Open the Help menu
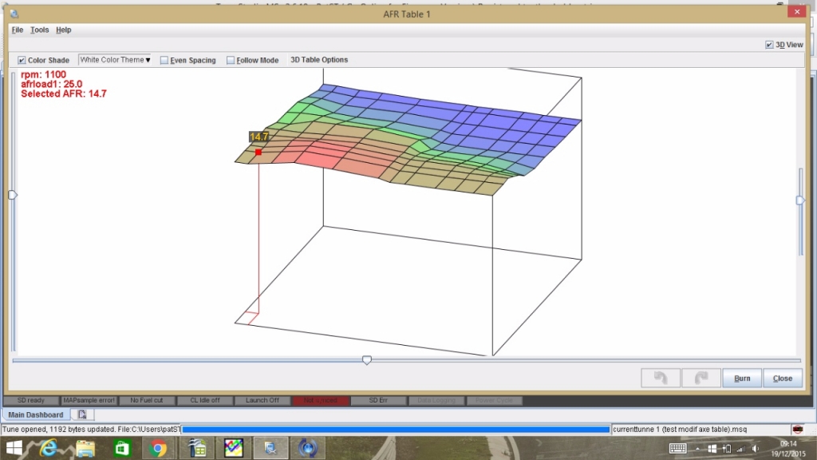The height and width of the screenshot is (460, 817). [x=64, y=30]
